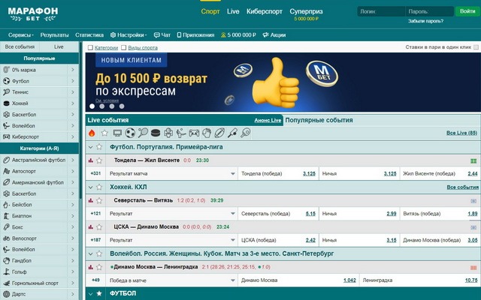Toggle the Категории checkbox
The height and width of the screenshot is (300, 481).
coord(90,48)
